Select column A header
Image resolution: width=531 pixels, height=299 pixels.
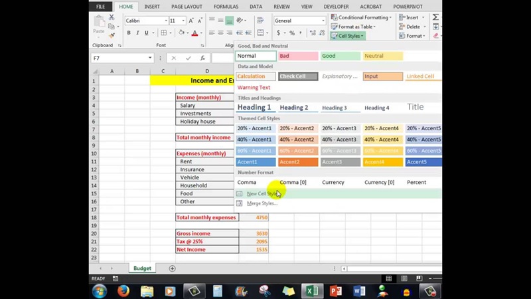(112, 71)
